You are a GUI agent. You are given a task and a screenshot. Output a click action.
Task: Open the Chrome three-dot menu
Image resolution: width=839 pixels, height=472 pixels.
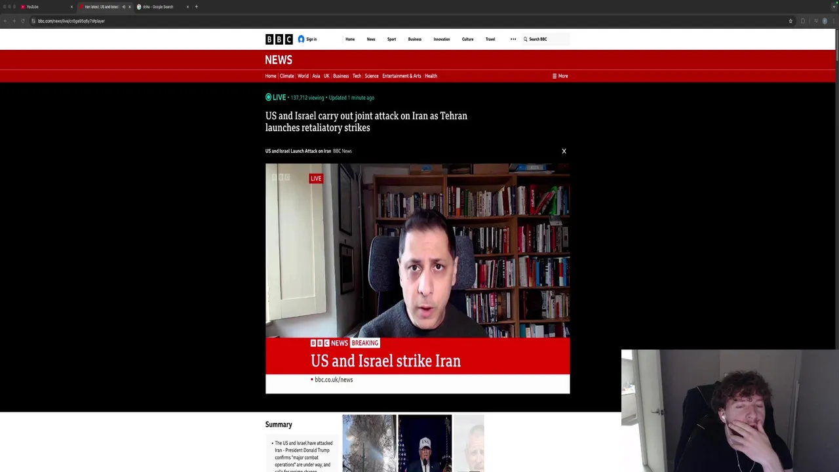(834, 21)
